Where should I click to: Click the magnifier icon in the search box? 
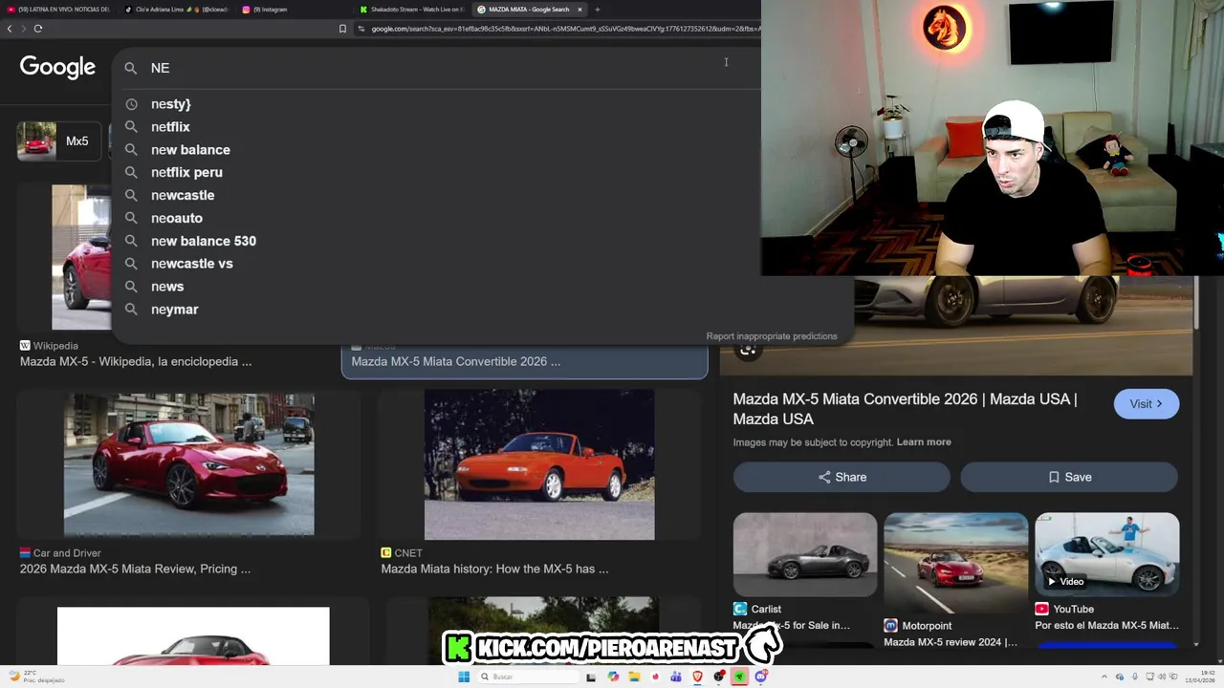coord(131,68)
